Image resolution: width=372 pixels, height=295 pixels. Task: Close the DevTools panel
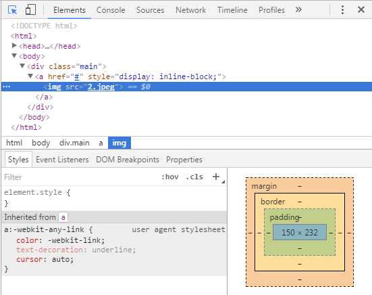coord(361,9)
